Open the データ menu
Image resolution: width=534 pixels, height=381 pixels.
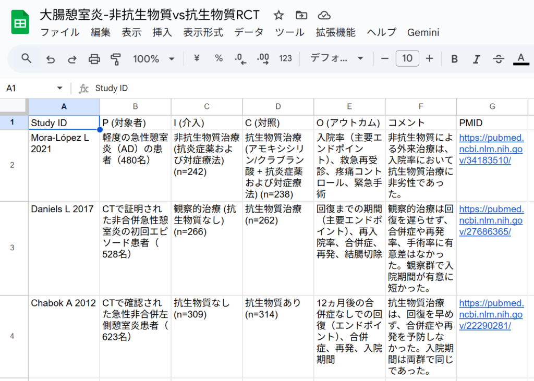(249, 32)
